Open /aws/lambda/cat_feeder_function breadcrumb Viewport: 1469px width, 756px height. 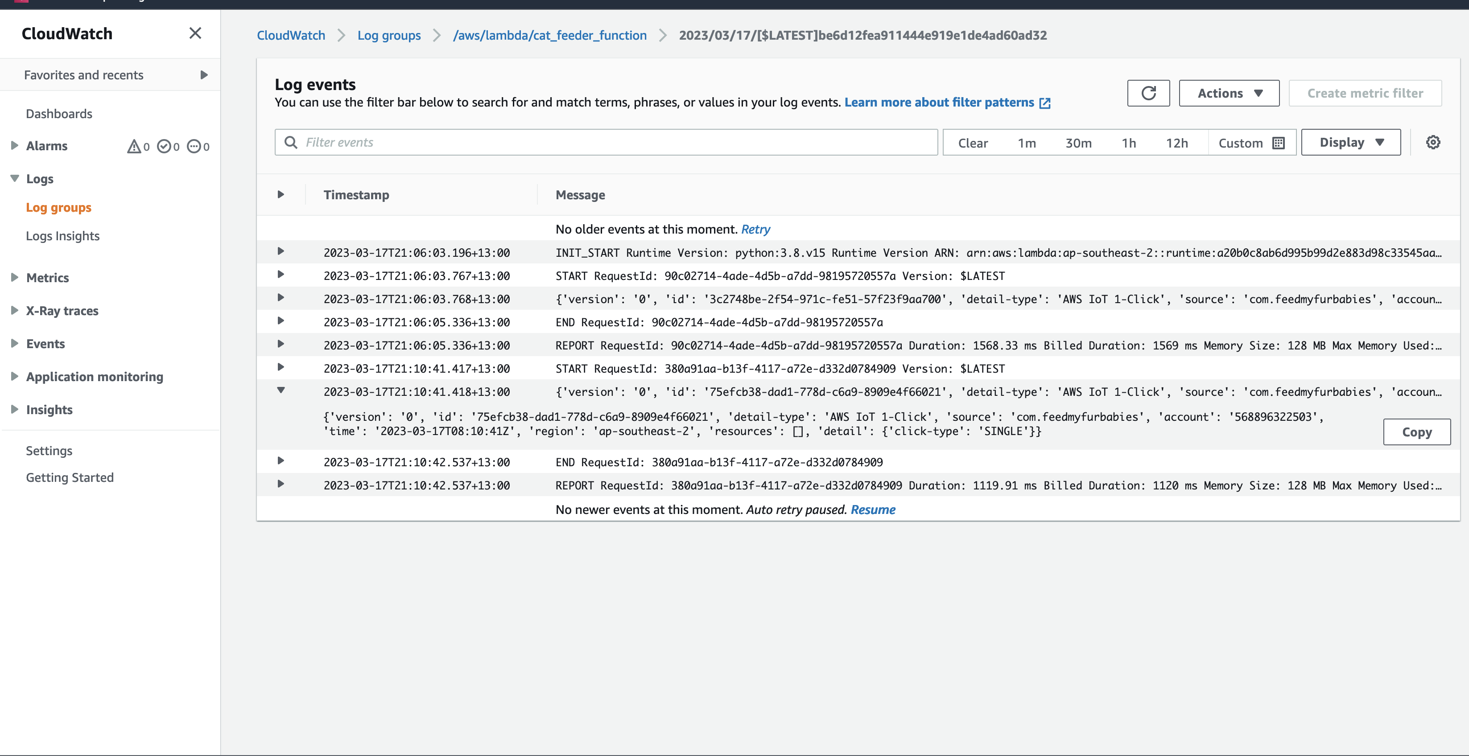click(550, 35)
